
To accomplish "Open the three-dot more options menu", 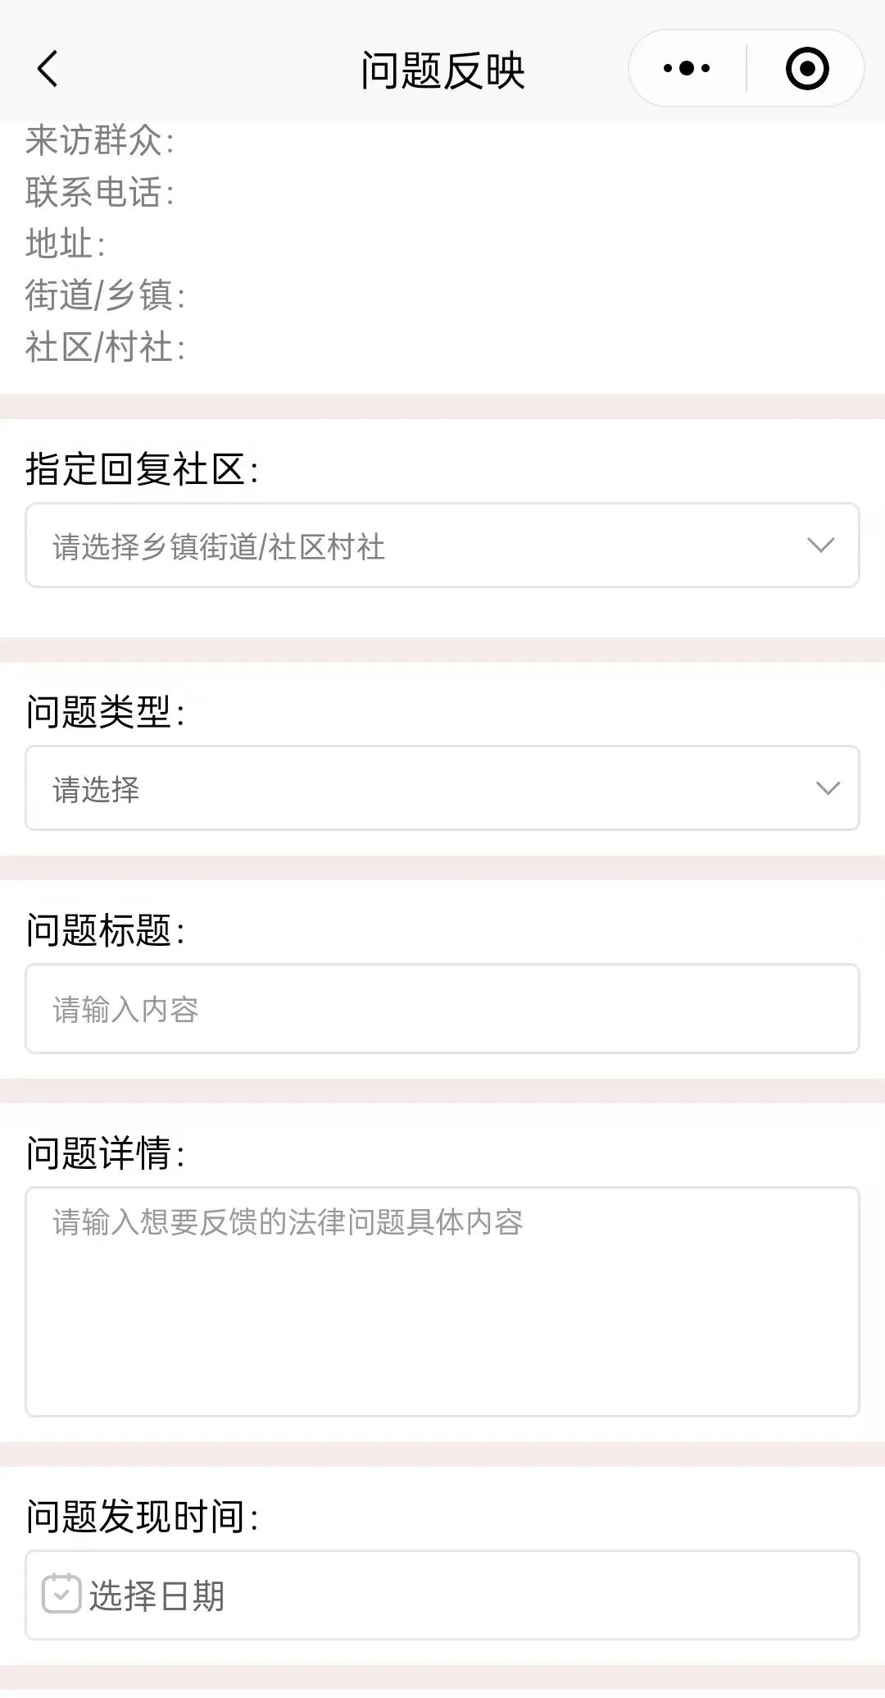I will [x=687, y=69].
